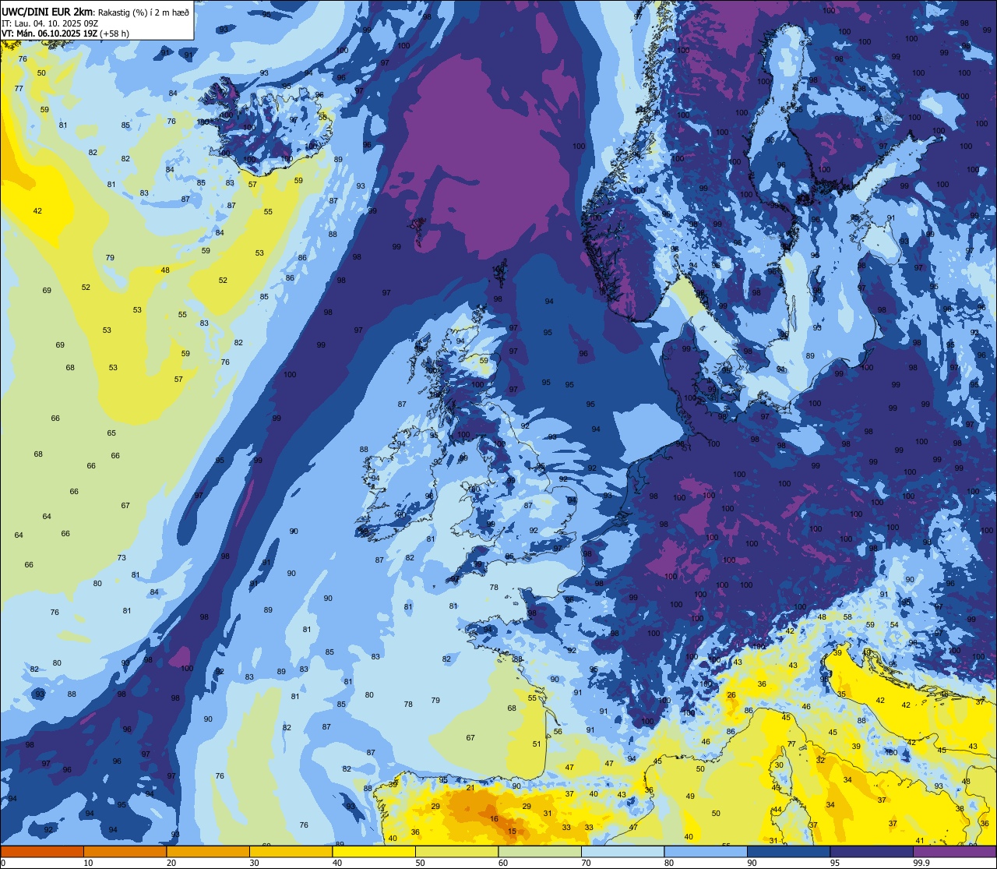997x869 pixels.
Task: Click the 20–30 legend color segment
Action: [208, 851]
